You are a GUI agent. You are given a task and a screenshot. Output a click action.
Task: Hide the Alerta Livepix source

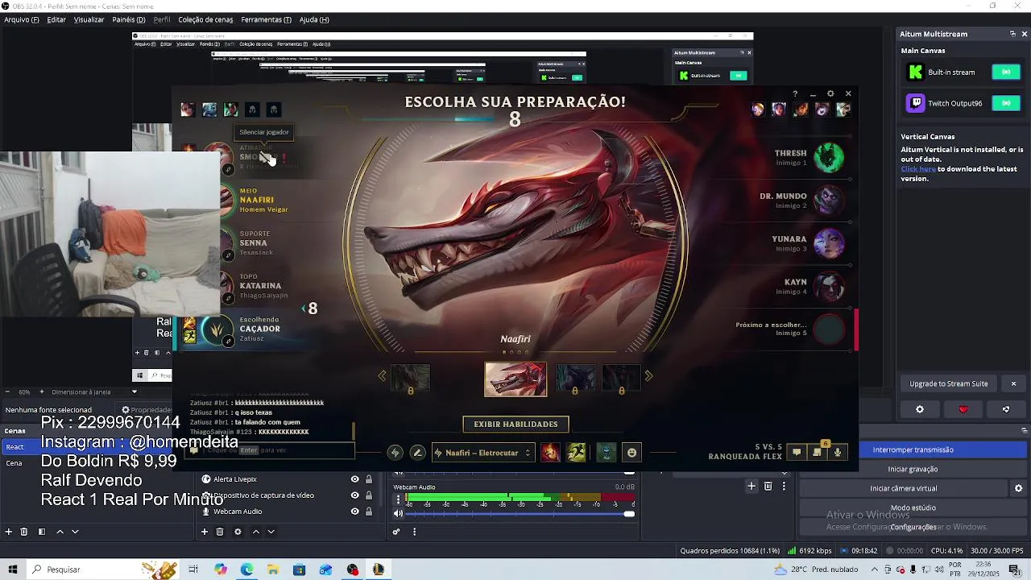[x=354, y=479]
